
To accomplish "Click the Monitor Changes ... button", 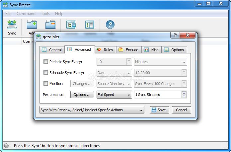I will coord(82,84).
